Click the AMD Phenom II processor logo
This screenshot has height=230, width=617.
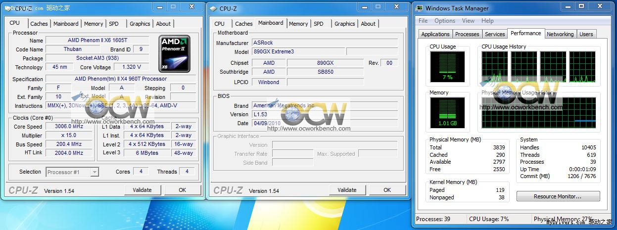coord(175,53)
